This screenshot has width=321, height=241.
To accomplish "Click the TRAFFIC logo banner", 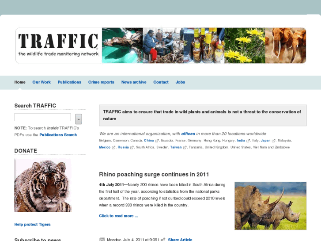I will pos(161,46).
